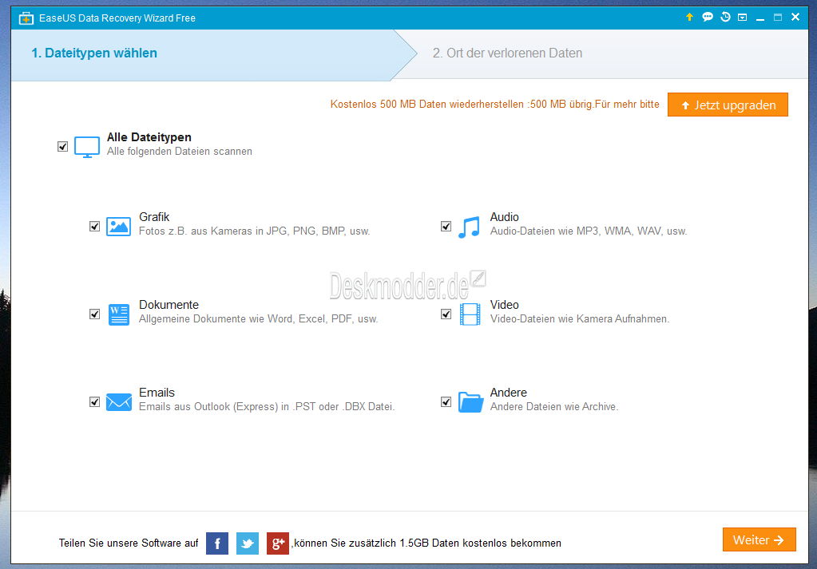Toggle the Emails checkbox
Viewport: 817px width, 569px height.
pyautogui.click(x=94, y=402)
